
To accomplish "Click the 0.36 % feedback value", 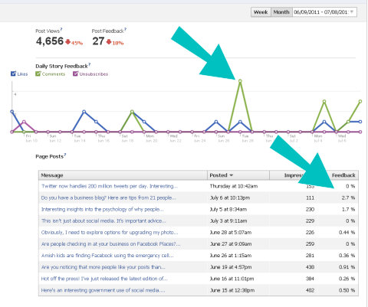I will tap(347, 256).
